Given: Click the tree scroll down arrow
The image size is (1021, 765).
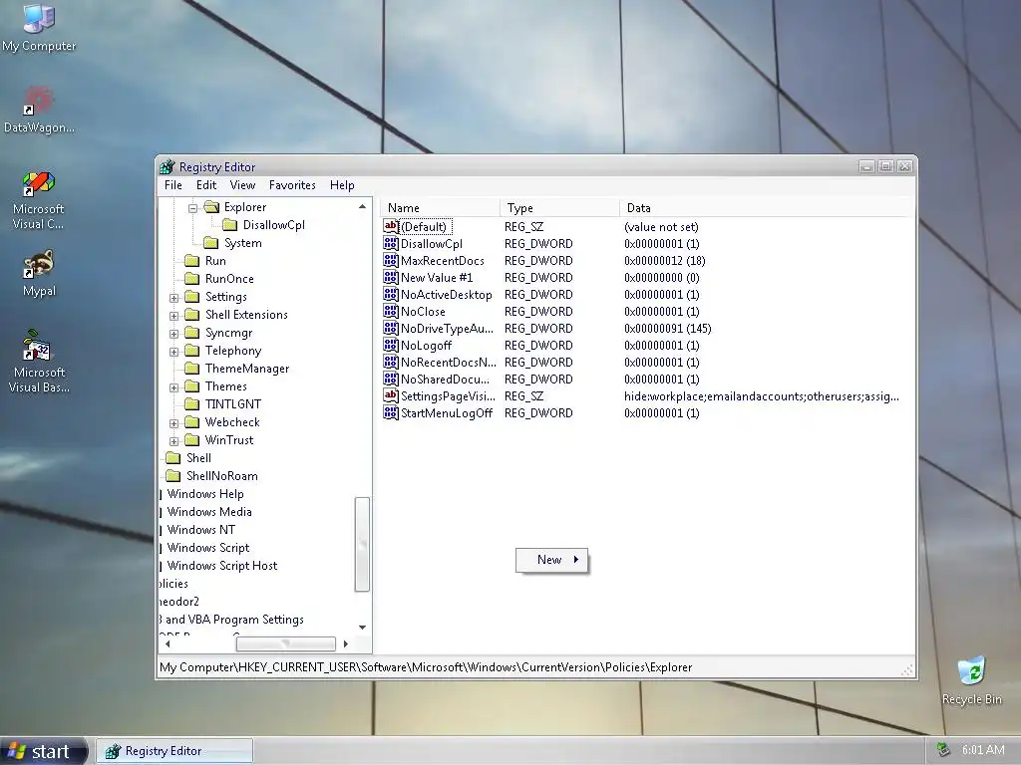Looking at the screenshot, I should click(362, 628).
